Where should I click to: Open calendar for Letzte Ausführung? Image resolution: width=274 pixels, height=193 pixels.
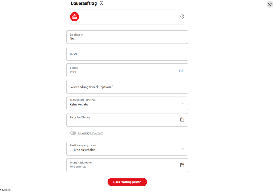(182, 165)
